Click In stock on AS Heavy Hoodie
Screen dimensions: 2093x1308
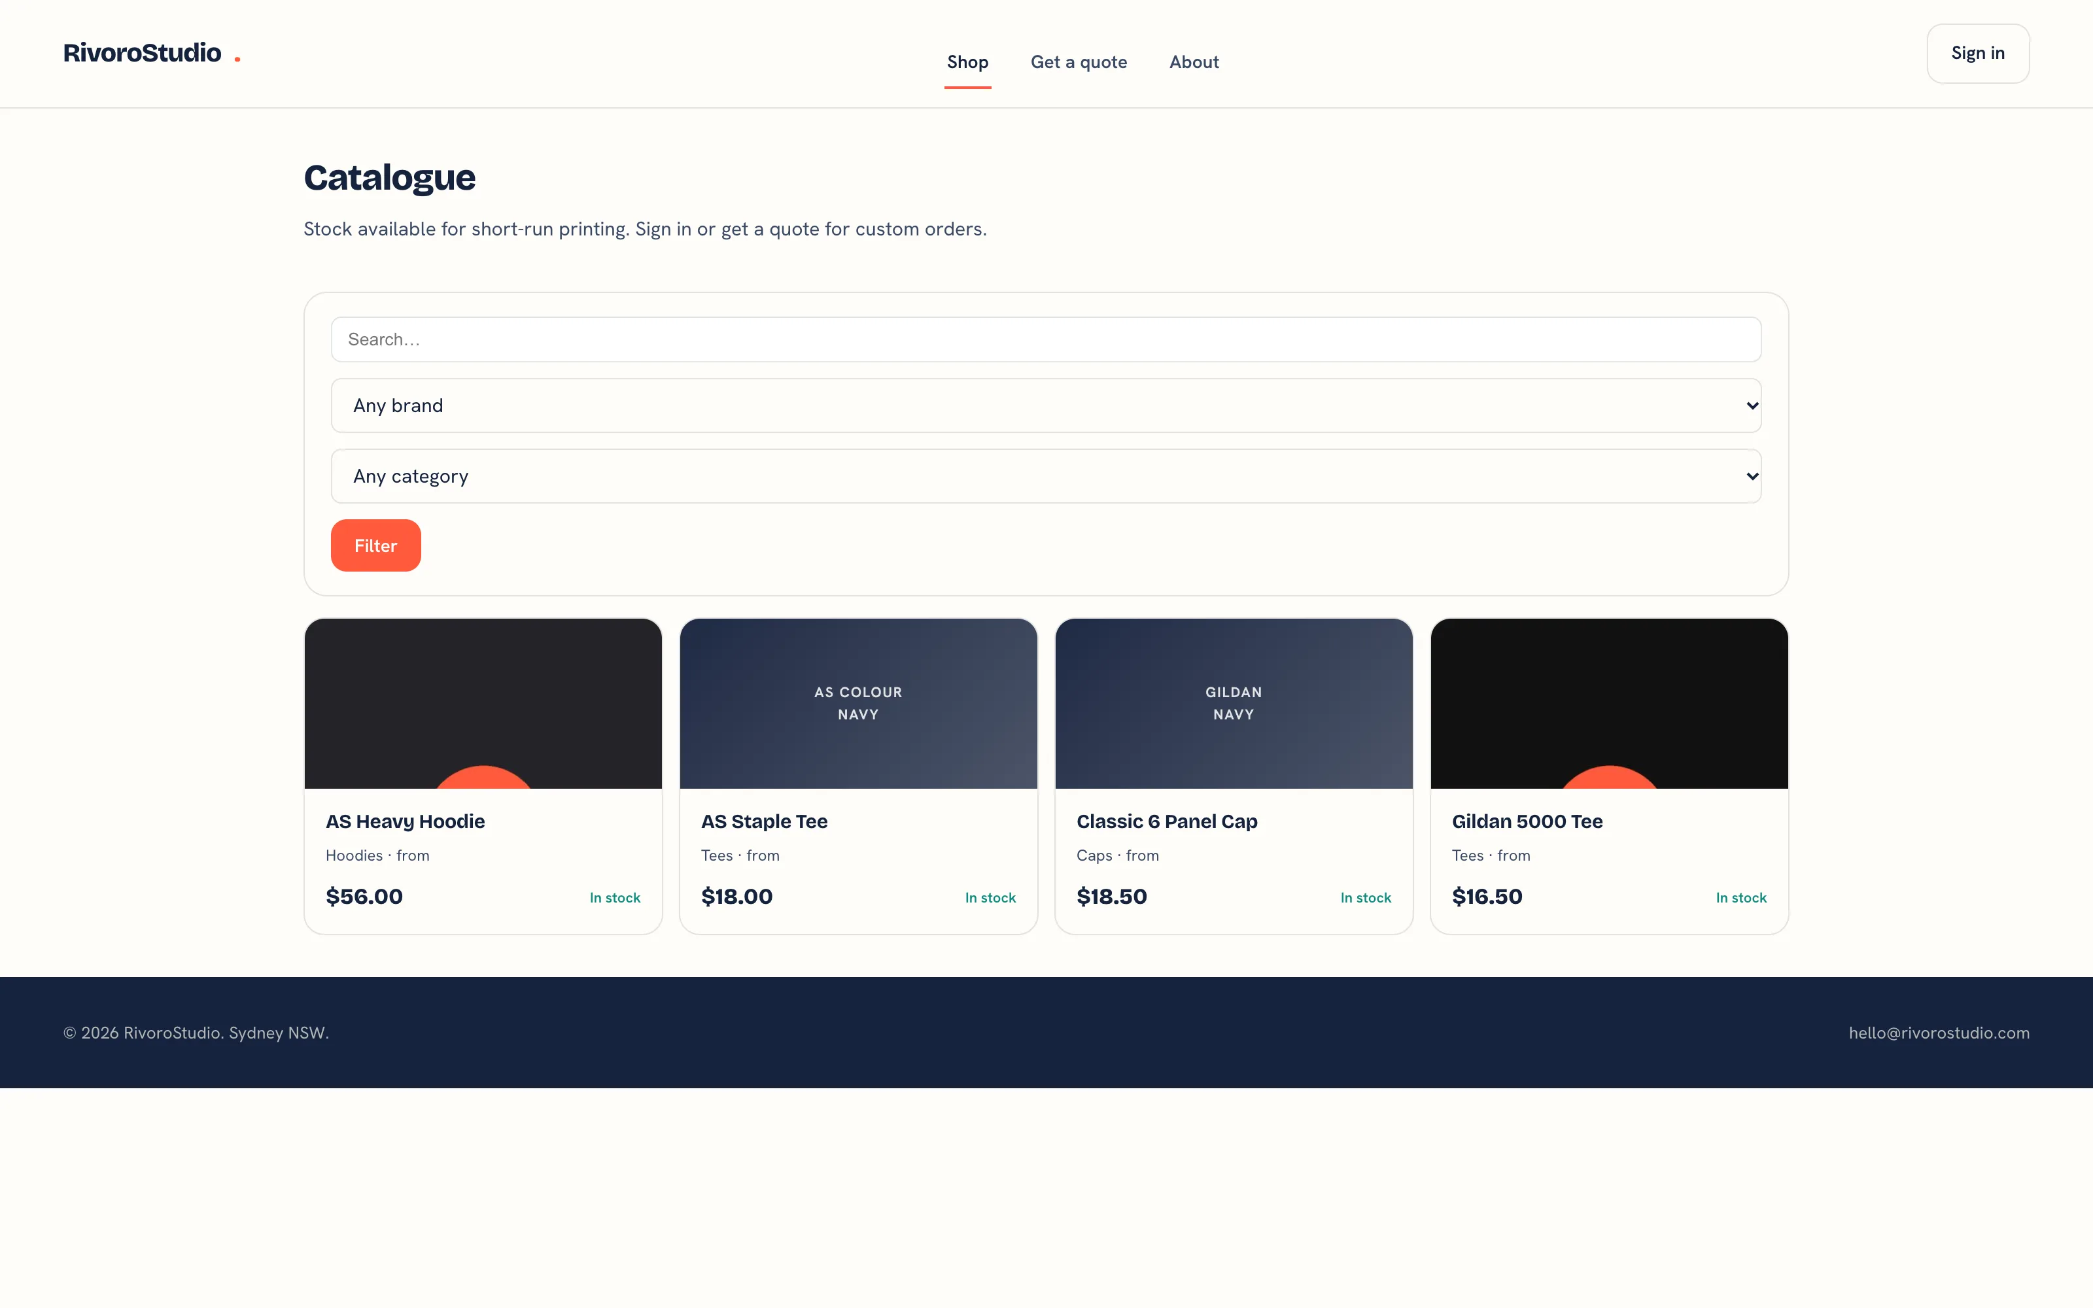(x=615, y=898)
